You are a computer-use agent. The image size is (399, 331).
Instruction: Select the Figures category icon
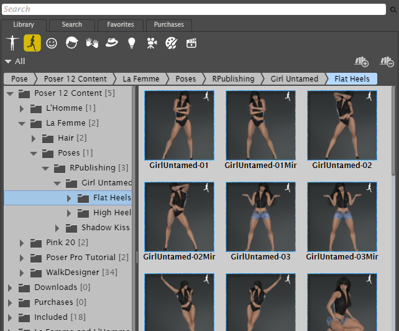point(12,43)
